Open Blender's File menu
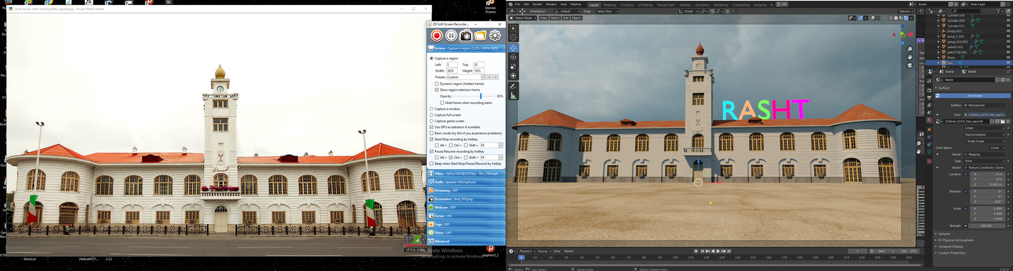1013x271 pixels. click(517, 4)
